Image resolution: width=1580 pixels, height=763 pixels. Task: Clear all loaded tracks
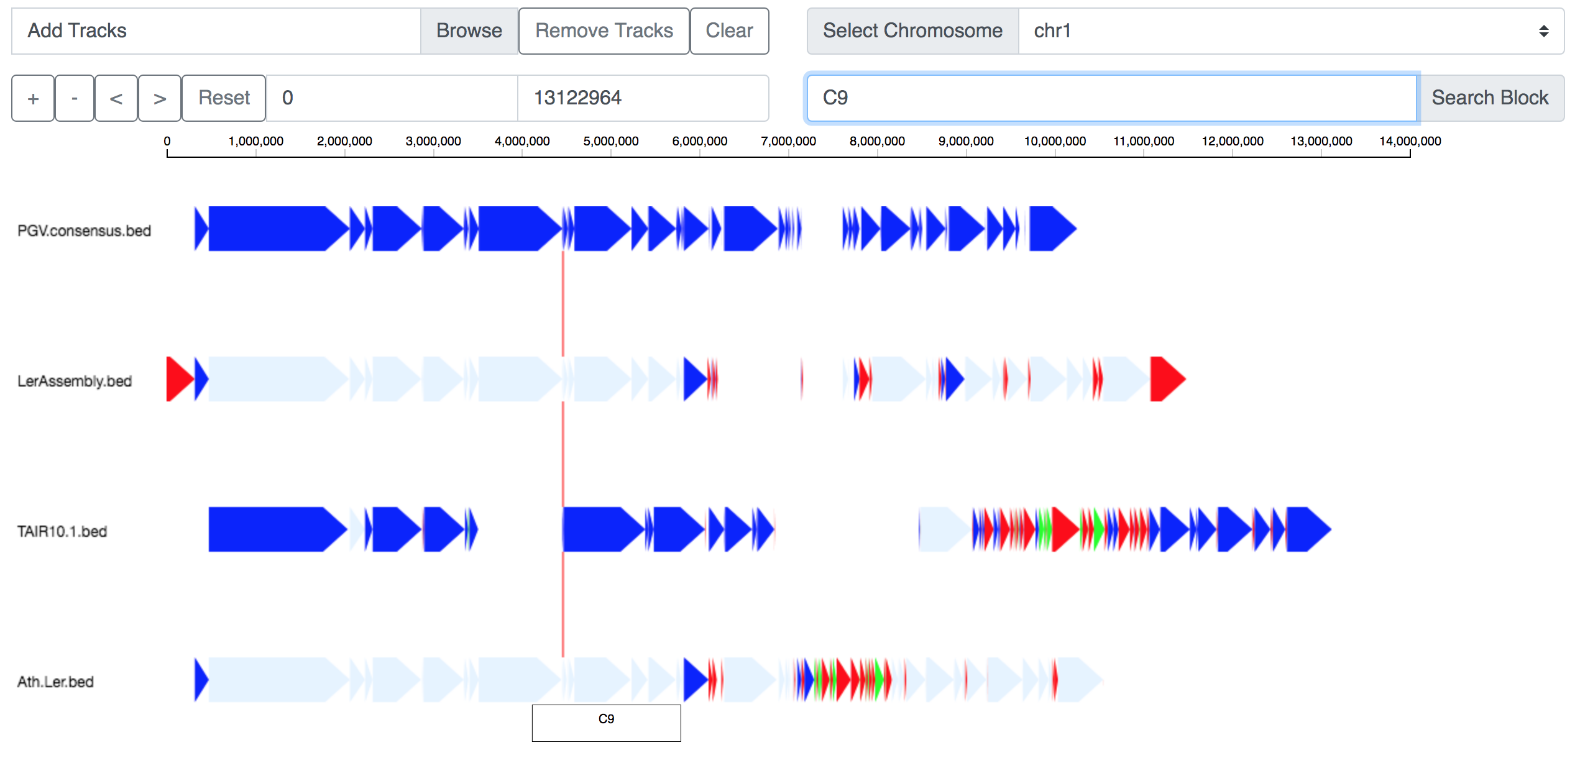click(x=729, y=31)
